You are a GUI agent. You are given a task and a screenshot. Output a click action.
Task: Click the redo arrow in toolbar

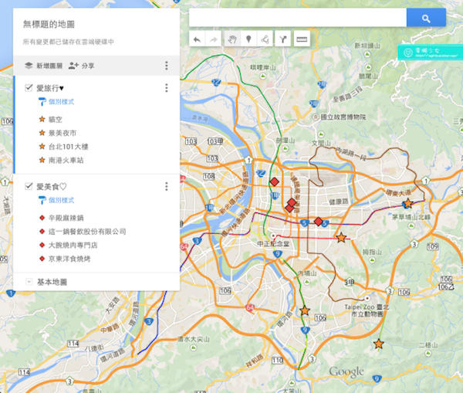pyautogui.click(x=215, y=39)
